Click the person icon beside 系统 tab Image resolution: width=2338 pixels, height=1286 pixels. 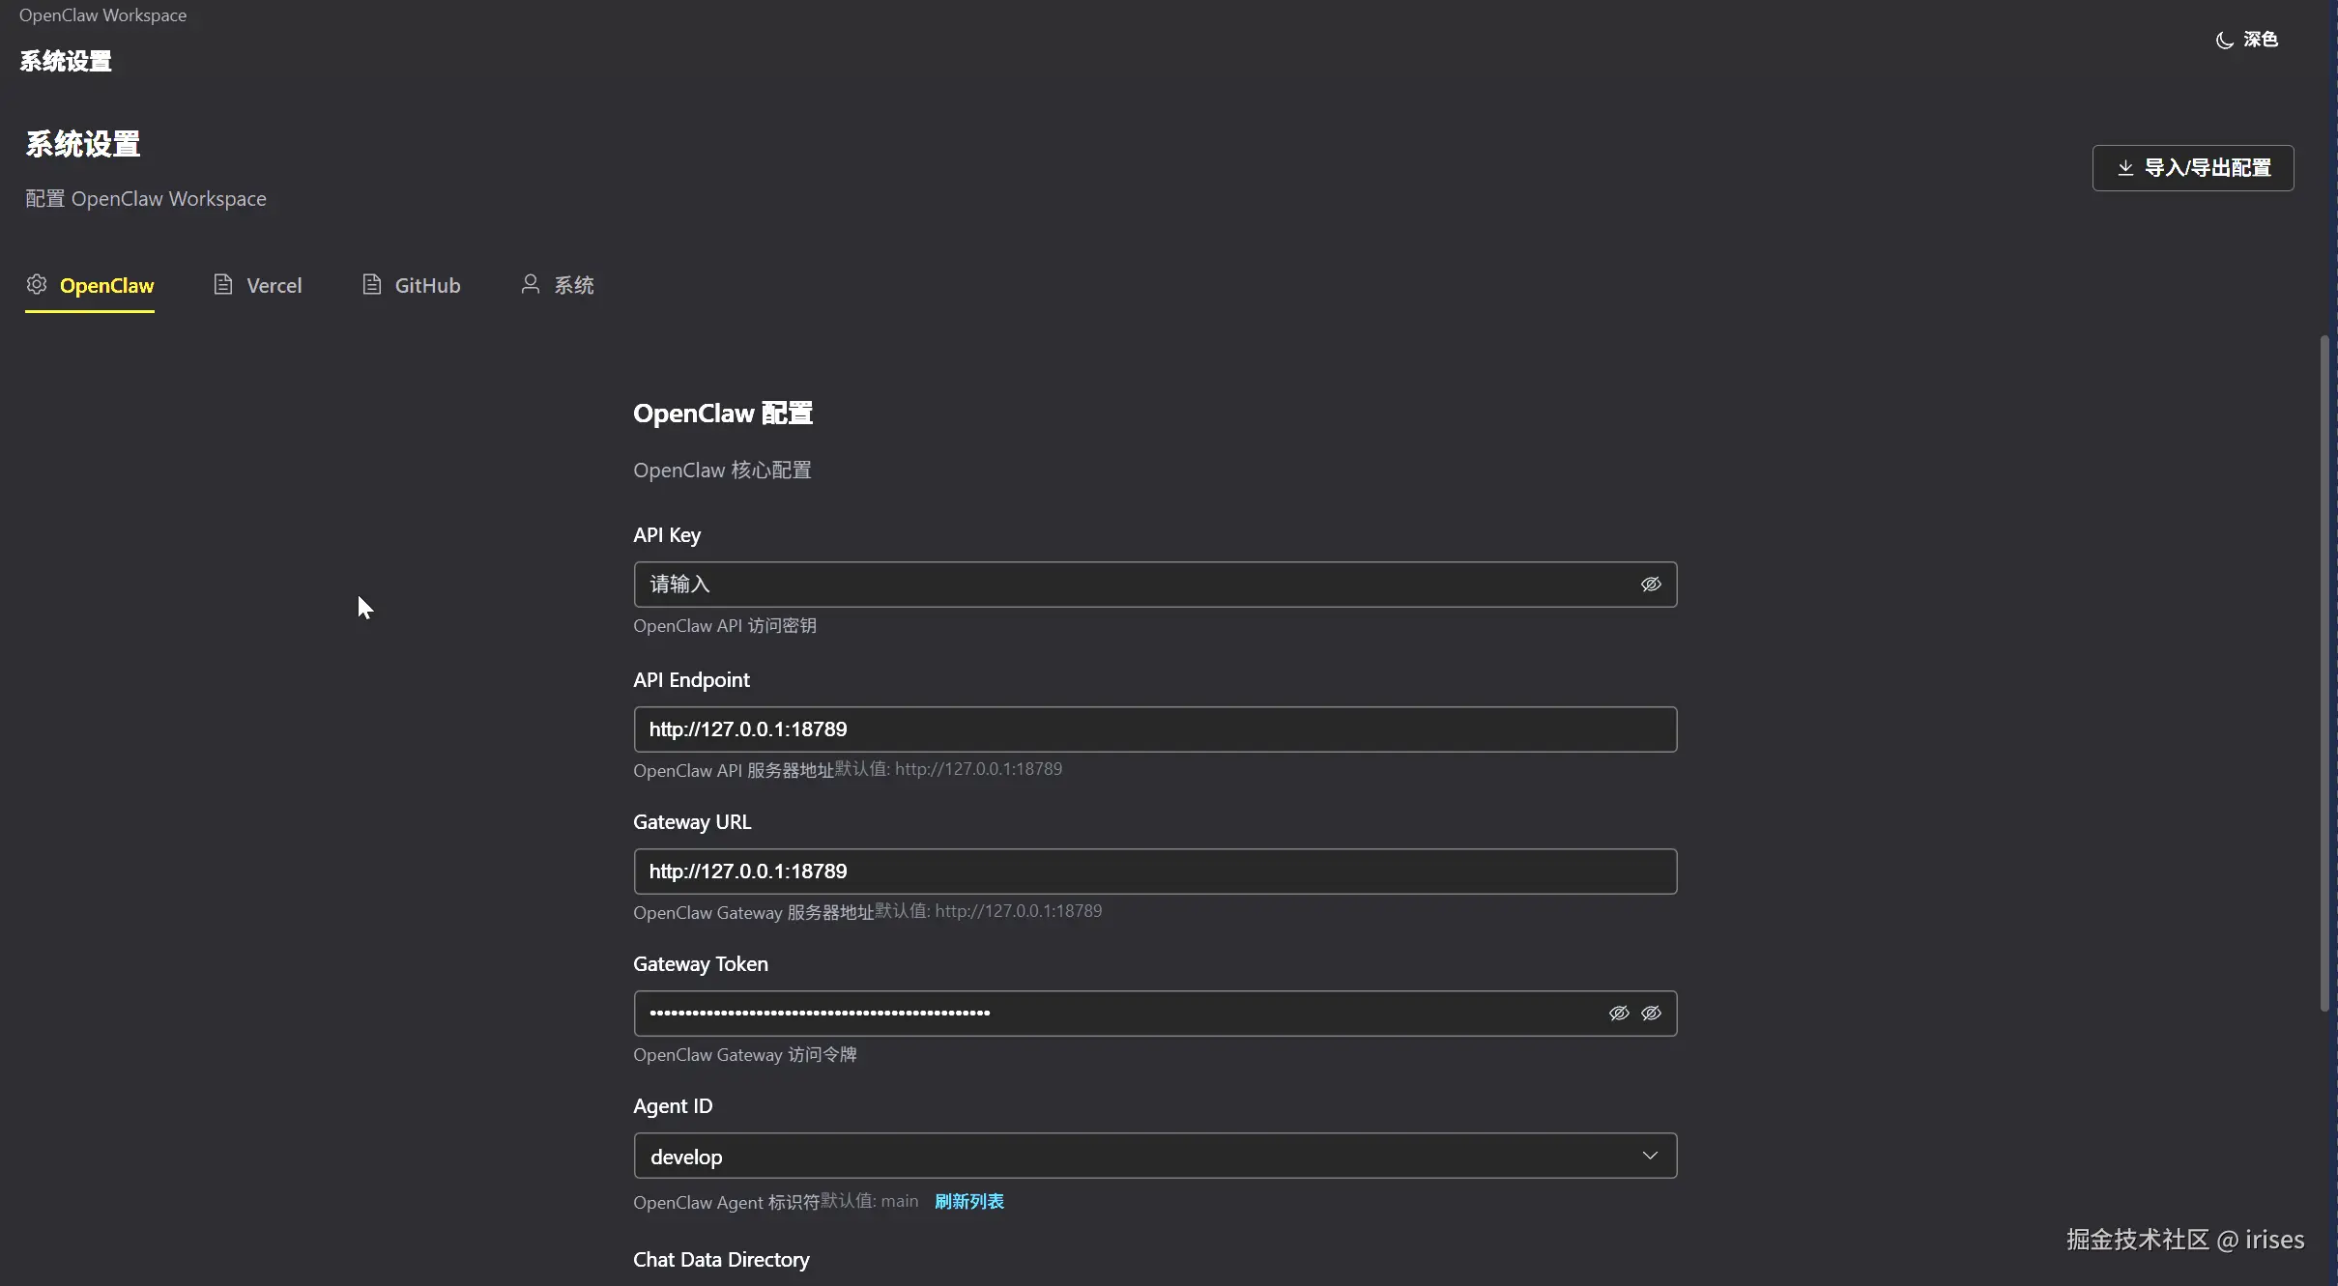pyautogui.click(x=530, y=283)
